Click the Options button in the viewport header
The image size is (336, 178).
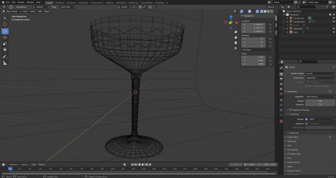(271, 7)
